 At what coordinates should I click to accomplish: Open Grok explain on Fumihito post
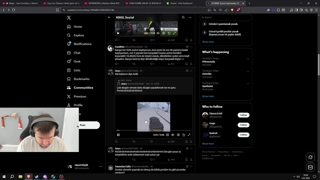[187, 47]
